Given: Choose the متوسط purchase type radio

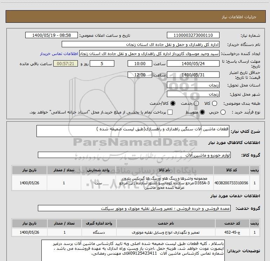Looking at the screenshot, I should (x=202, y=112).
